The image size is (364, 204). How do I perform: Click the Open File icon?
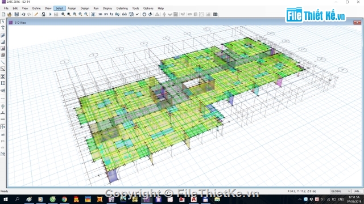pos(9,14)
